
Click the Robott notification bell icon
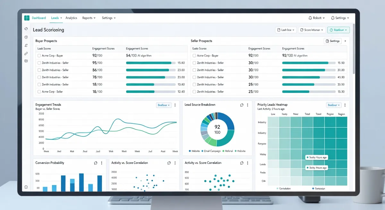[310, 18]
